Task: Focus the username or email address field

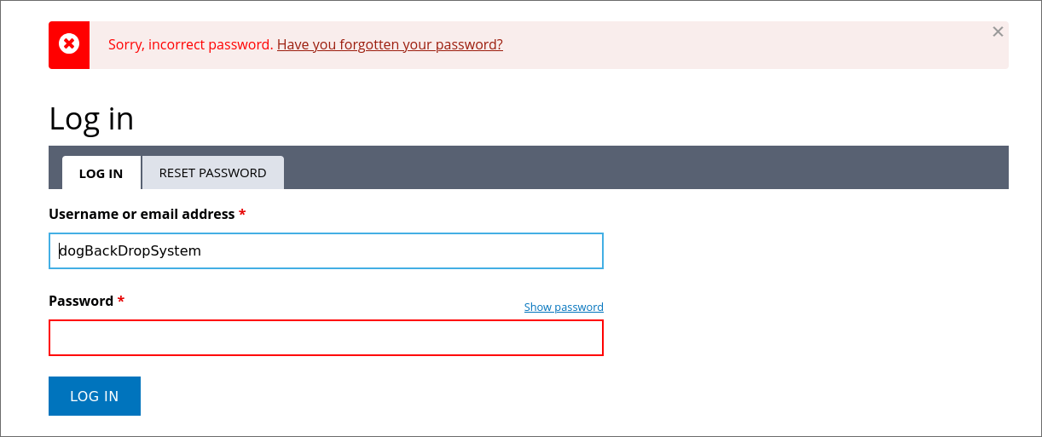Action: (326, 250)
